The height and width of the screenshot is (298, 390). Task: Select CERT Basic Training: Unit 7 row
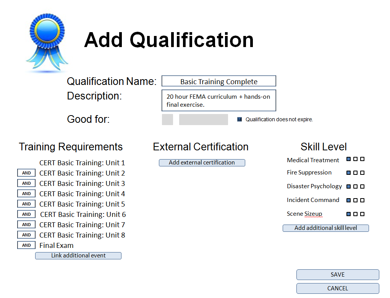82,225
